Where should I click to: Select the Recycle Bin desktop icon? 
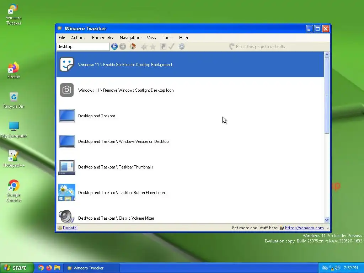coord(14,100)
